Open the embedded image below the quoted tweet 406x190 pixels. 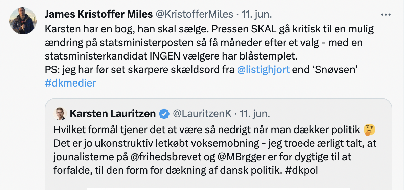(219, 189)
